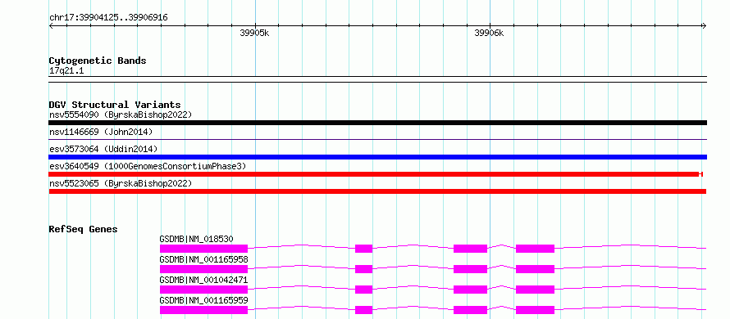Open the GSDMB|NM_001042471 transcript label
Screen dimensions: 730x319
pyautogui.click(x=203, y=280)
